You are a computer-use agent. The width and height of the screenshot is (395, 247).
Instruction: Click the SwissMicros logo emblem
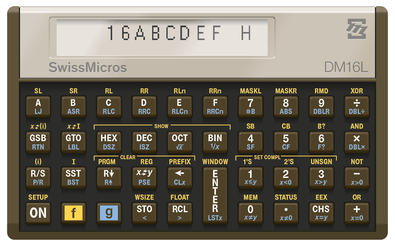click(357, 29)
